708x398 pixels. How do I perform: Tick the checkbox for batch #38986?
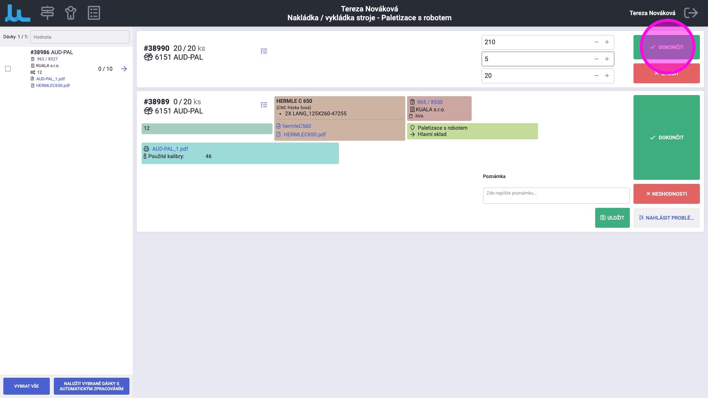(8, 69)
